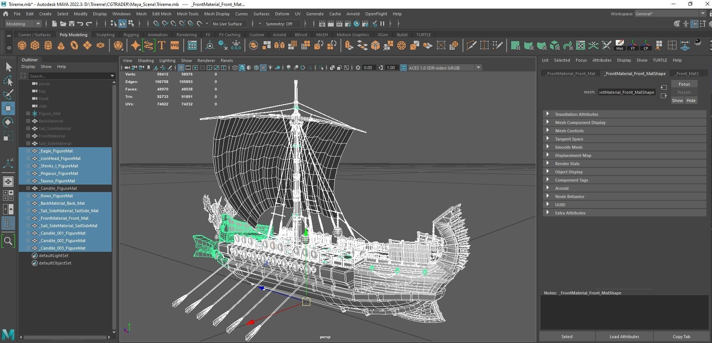Click the SVG import shelf icon
Image resolution: width=712 pixels, height=343 pixels.
point(174,46)
